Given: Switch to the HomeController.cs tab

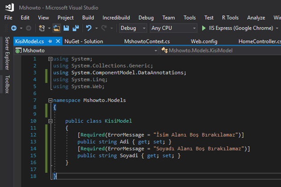Looking at the screenshot, I should point(259,42).
